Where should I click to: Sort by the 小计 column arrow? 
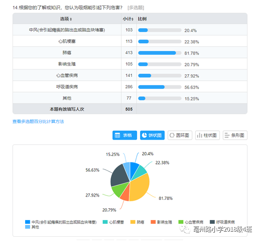coord(132,19)
